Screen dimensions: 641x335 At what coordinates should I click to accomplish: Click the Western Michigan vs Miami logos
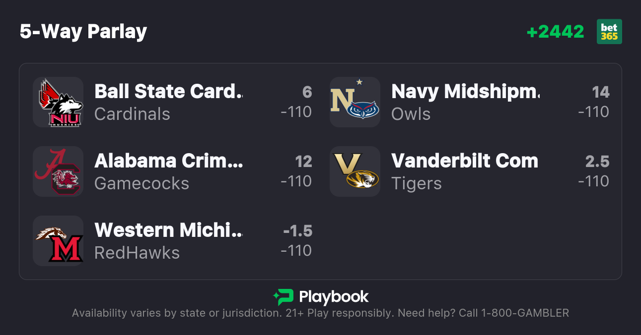click(x=58, y=241)
